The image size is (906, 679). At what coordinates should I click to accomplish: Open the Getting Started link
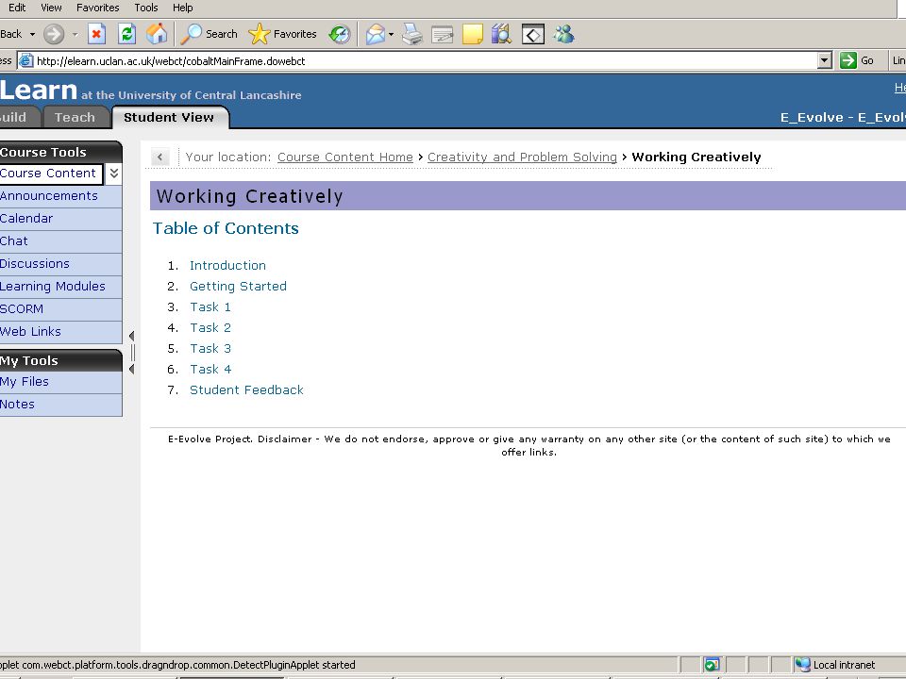pos(238,287)
